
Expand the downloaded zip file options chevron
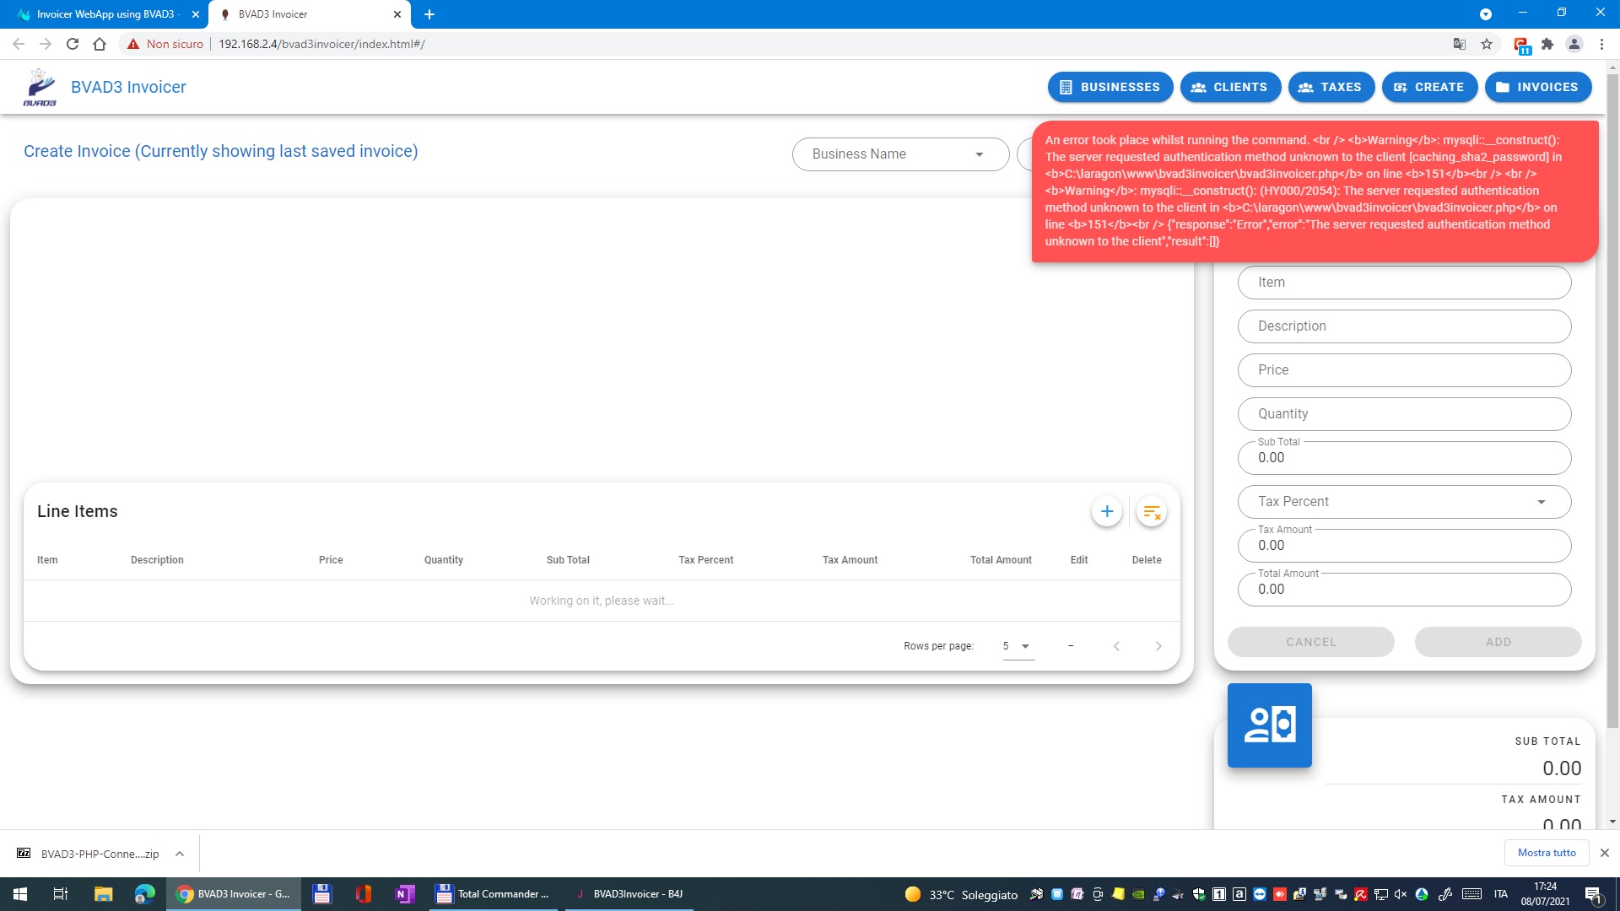click(x=180, y=854)
